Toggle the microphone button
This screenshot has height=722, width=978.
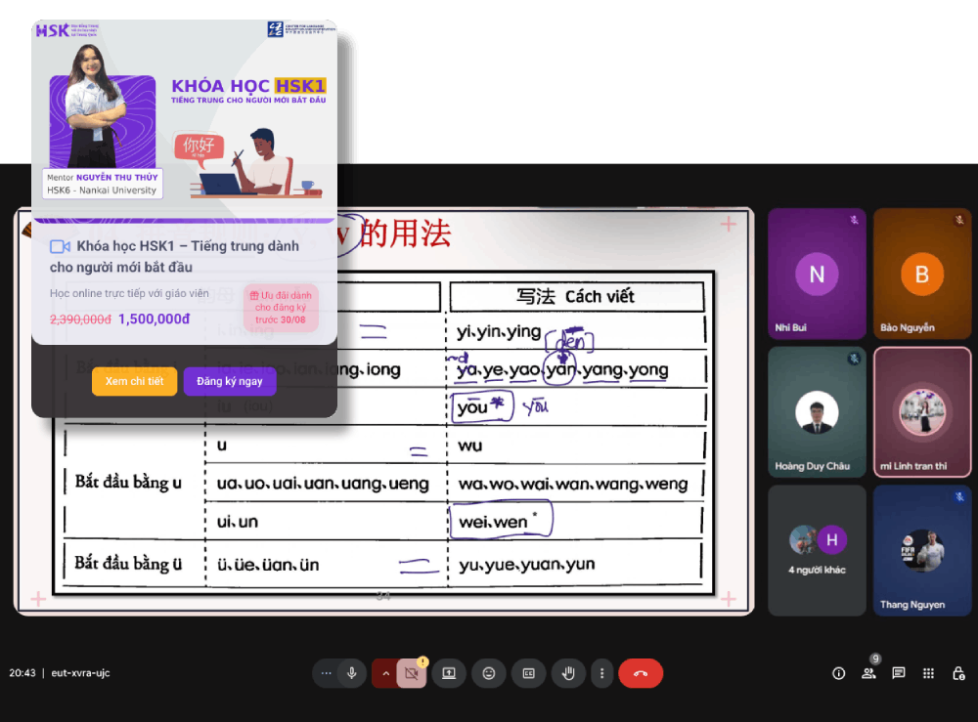pos(352,673)
